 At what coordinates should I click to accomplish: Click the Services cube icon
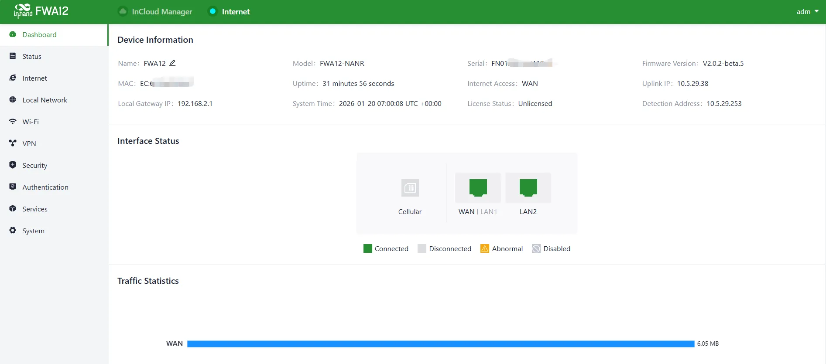pos(13,209)
